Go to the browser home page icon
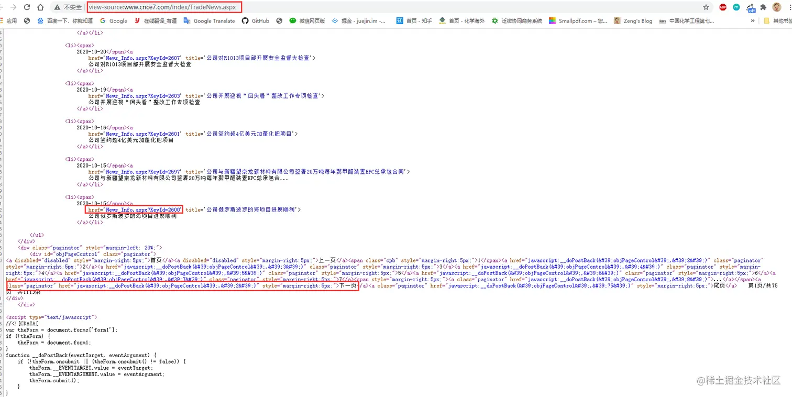The width and height of the screenshot is (792, 397). pyautogui.click(x=40, y=7)
